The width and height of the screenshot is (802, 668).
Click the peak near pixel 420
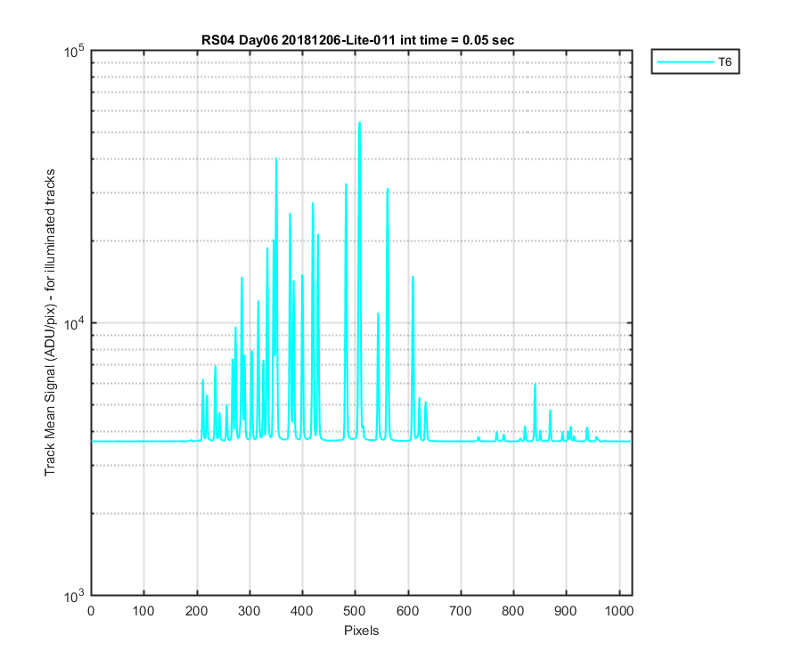[313, 204]
